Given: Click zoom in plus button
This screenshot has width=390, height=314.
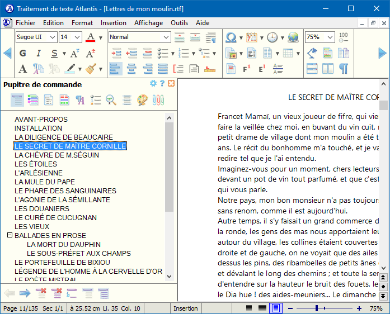Looking at the screenshot, I should tap(359, 308).
